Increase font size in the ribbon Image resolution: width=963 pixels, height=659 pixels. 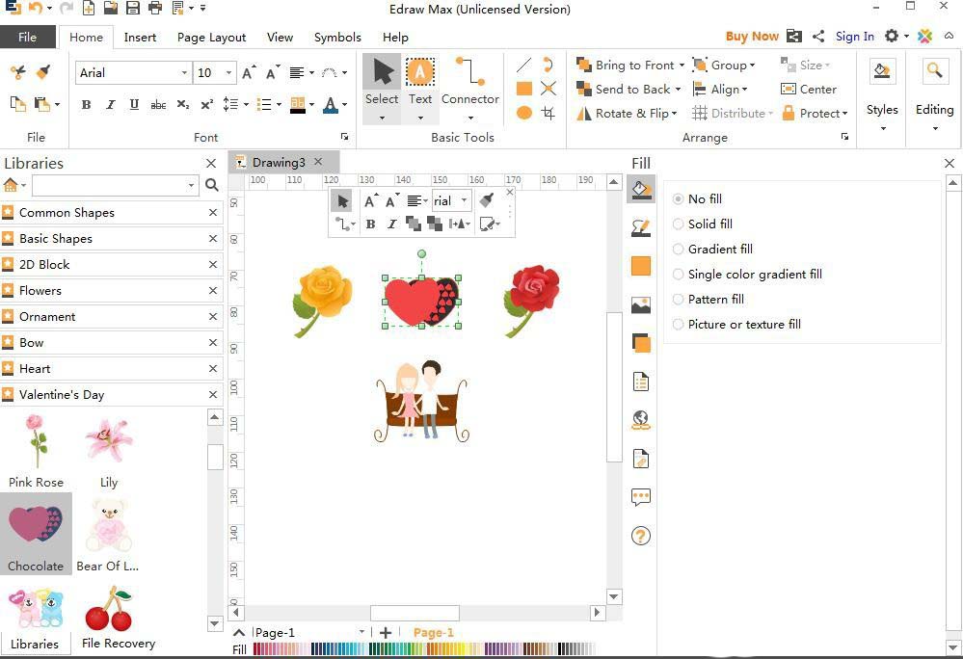click(249, 72)
